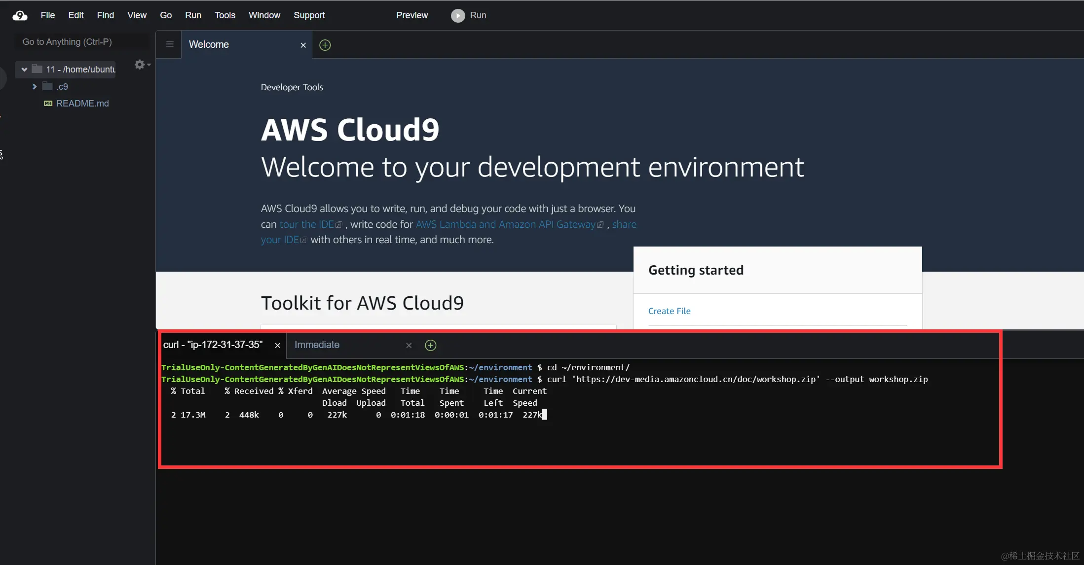
Task: Switch to the Welcome tab
Action: point(209,44)
